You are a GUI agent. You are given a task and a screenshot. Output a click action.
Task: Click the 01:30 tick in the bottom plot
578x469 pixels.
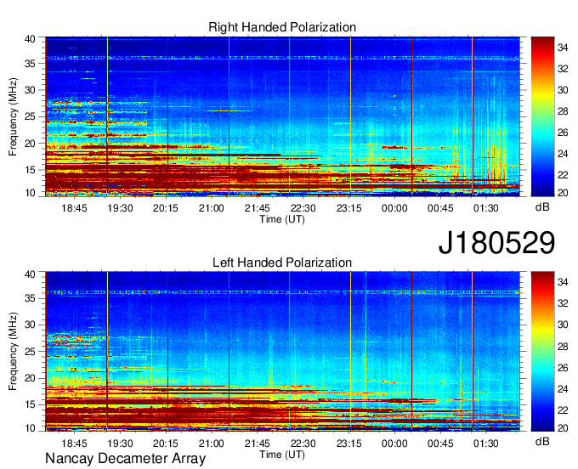point(486,444)
